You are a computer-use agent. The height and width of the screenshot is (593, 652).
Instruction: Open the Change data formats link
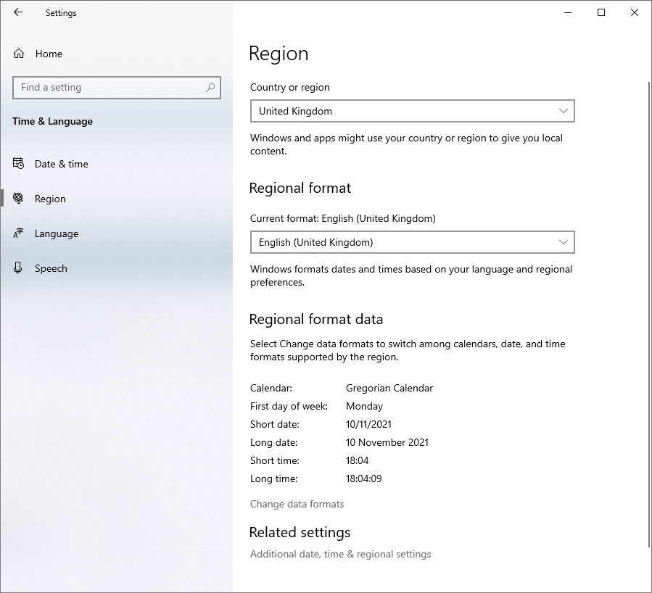point(297,504)
